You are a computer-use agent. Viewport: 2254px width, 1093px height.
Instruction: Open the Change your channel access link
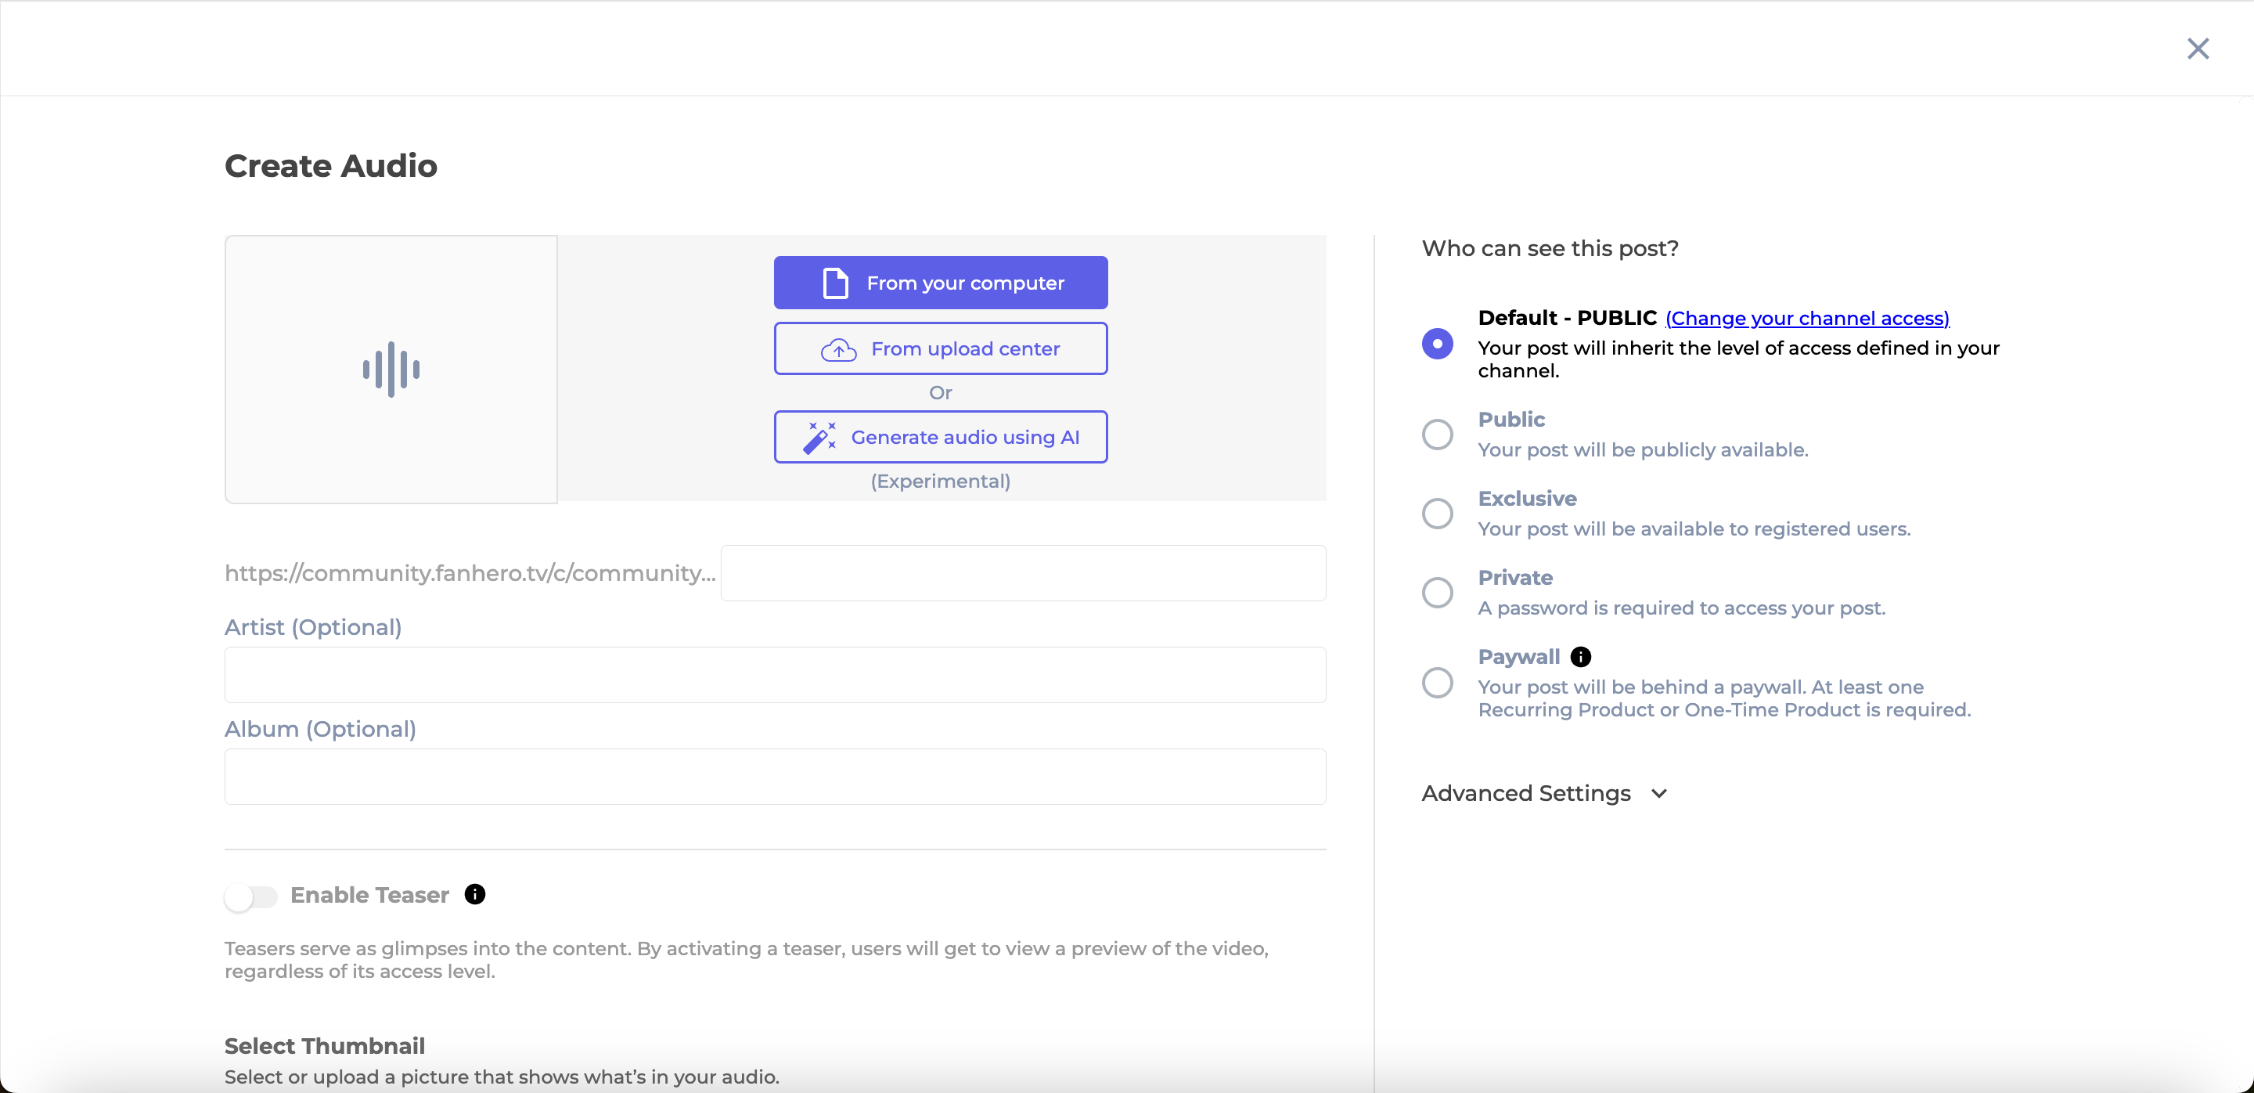[1807, 319]
